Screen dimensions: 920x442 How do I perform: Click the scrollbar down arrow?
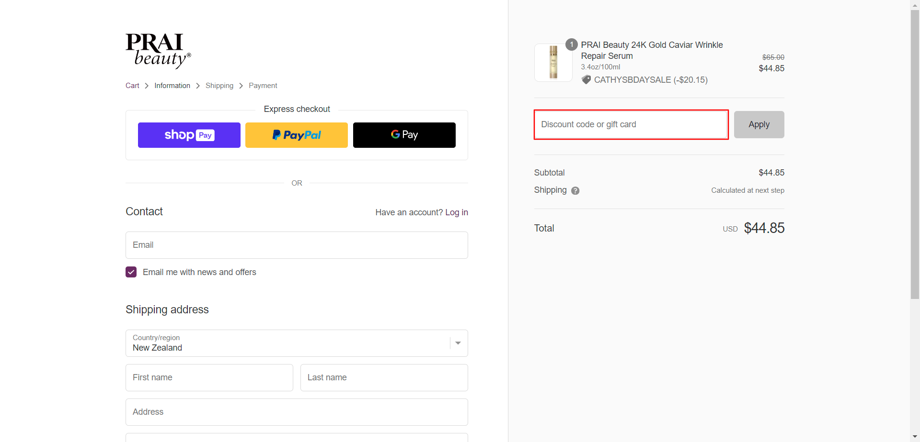tap(915, 437)
